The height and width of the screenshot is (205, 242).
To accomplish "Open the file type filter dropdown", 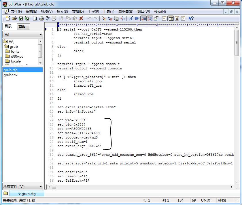I will (41, 187).
